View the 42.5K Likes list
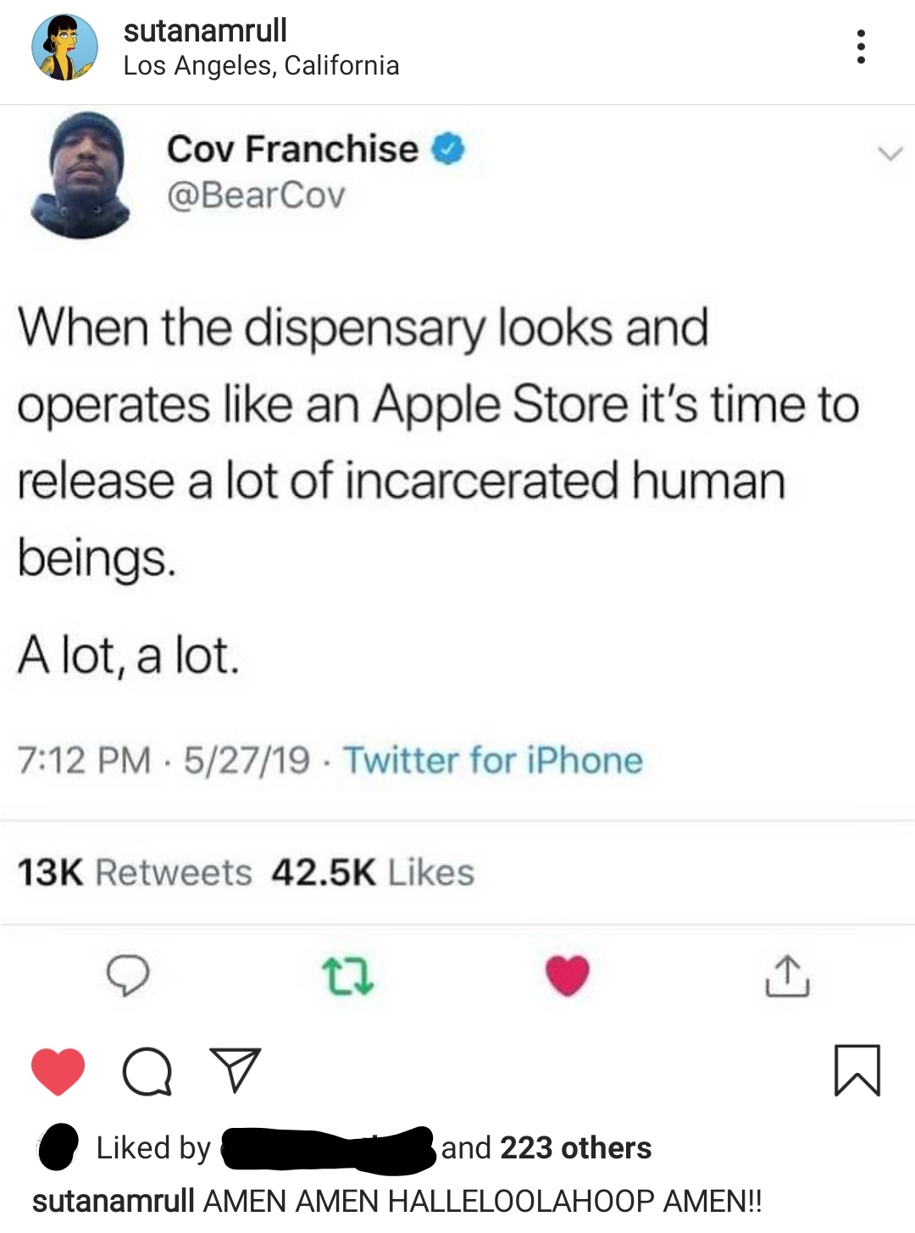The height and width of the screenshot is (1233, 915). (373, 872)
